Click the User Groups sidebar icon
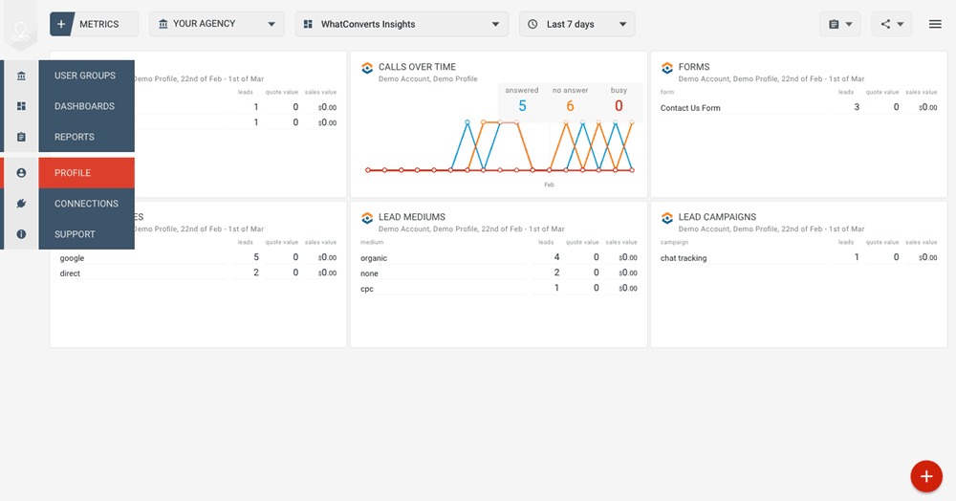Image resolution: width=956 pixels, height=501 pixels. 21,76
